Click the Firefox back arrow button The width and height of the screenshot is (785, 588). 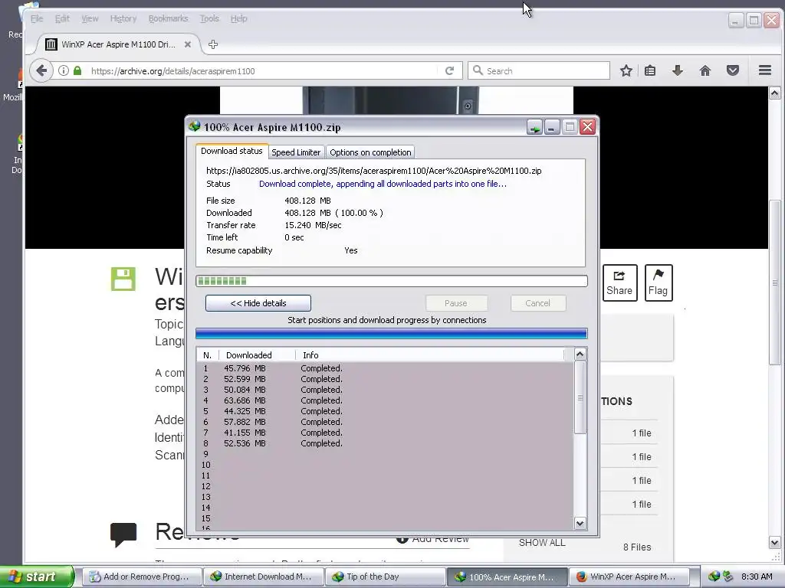coord(41,70)
